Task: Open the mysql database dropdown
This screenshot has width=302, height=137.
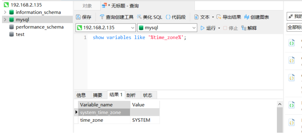Action: (x=167, y=28)
